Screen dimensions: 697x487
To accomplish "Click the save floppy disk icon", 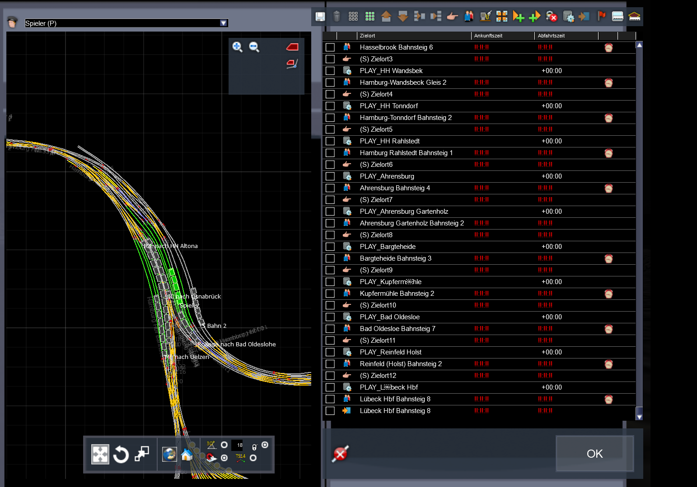I will point(320,17).
